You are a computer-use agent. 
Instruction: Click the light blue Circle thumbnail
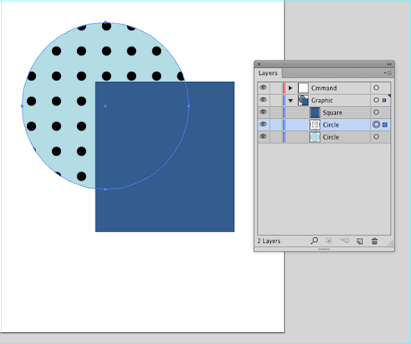315,137
